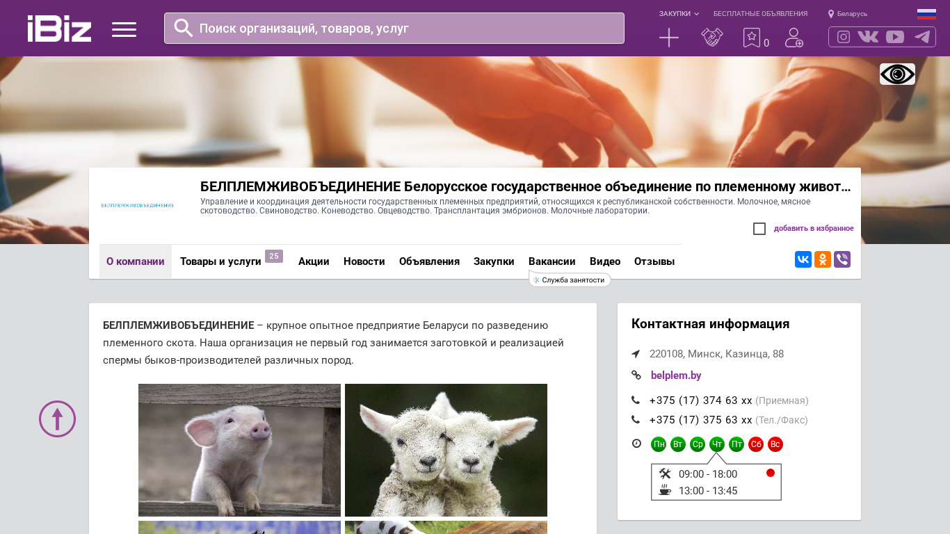Open the favorites bookmark star icon
This screenshot has width=950, height=534.
(752, 38)
